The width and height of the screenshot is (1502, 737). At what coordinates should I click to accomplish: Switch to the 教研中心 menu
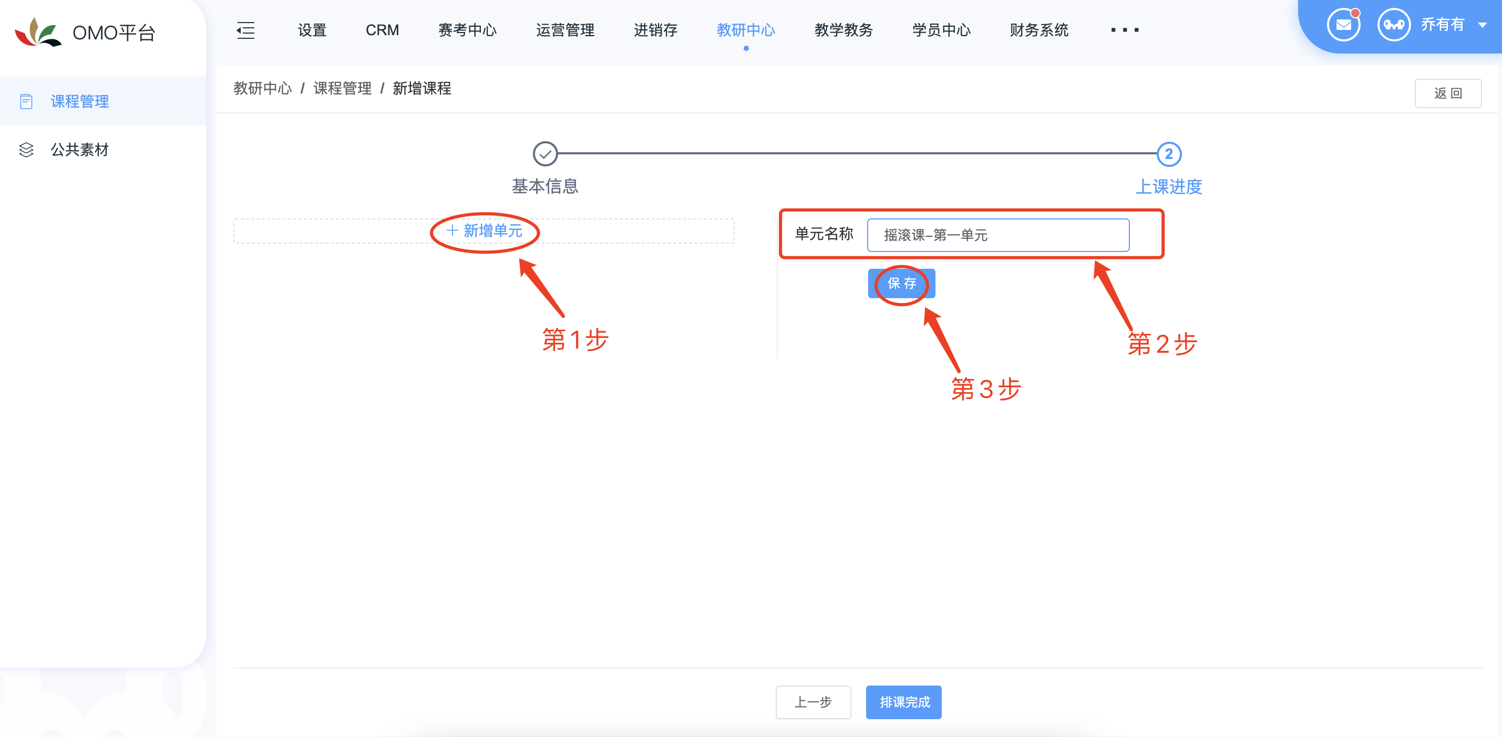pos(746,30)
